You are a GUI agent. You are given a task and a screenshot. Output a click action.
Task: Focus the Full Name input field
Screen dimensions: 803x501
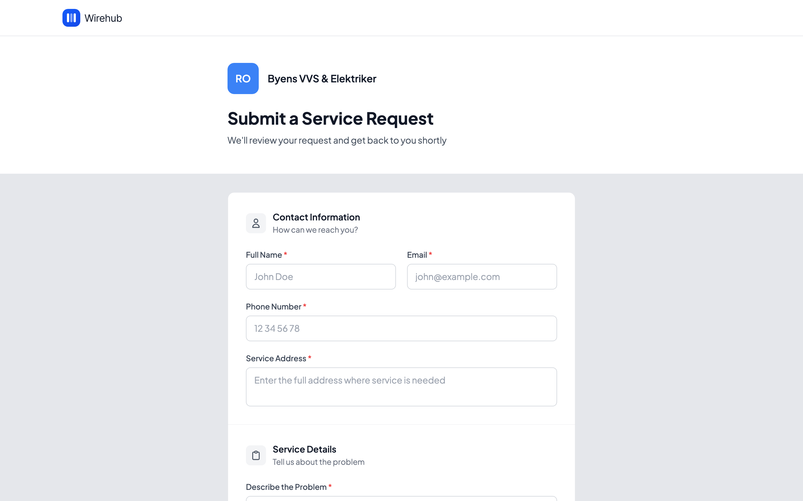[x=321, y=277]
